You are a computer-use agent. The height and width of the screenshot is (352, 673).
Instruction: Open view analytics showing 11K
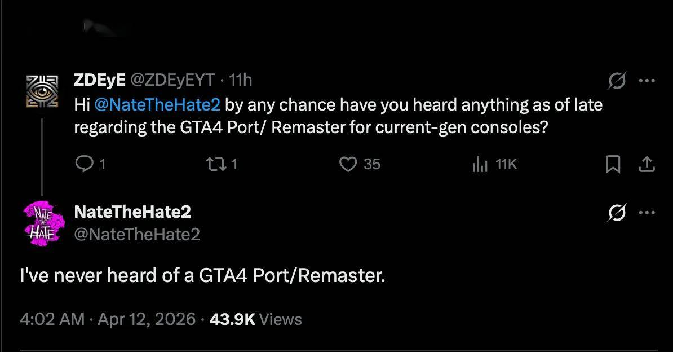(479, 164)
